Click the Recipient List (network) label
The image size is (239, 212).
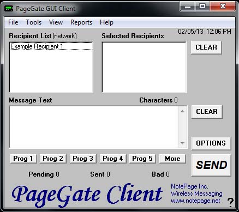[x=43, y=36]
